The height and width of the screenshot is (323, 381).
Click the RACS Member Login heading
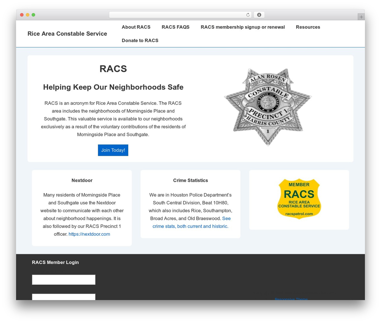55,263
